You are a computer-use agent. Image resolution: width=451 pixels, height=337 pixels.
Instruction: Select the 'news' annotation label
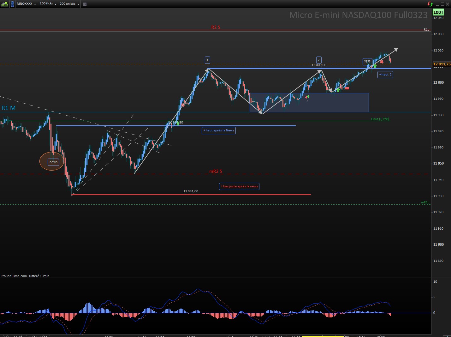(53, 162)
